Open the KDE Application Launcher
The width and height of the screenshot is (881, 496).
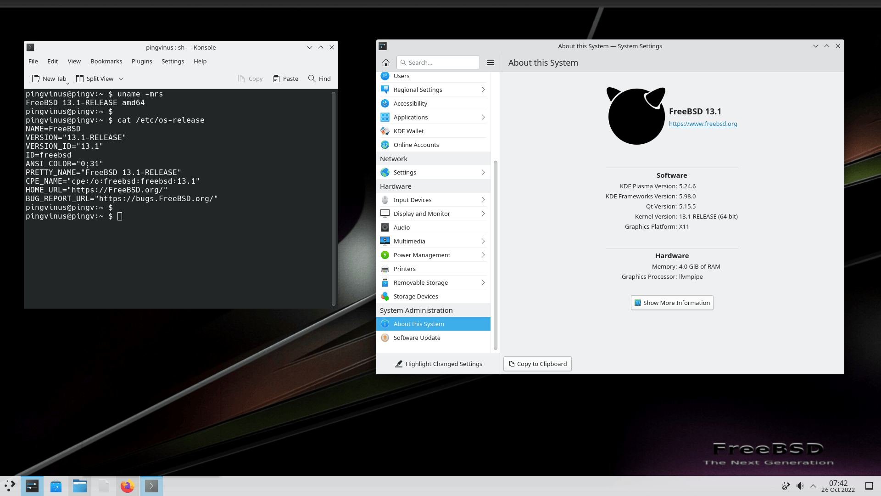tap(10, 485)
